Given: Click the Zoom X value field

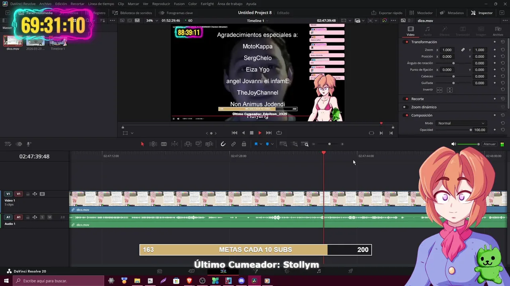Looking at the screenshot, I should tap(447, 50).
